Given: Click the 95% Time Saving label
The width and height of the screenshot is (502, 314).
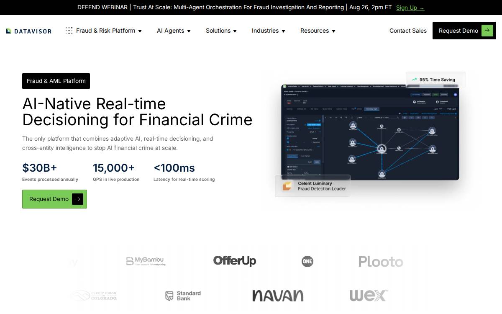Looking at the screenshot, I should pos(437,80).
